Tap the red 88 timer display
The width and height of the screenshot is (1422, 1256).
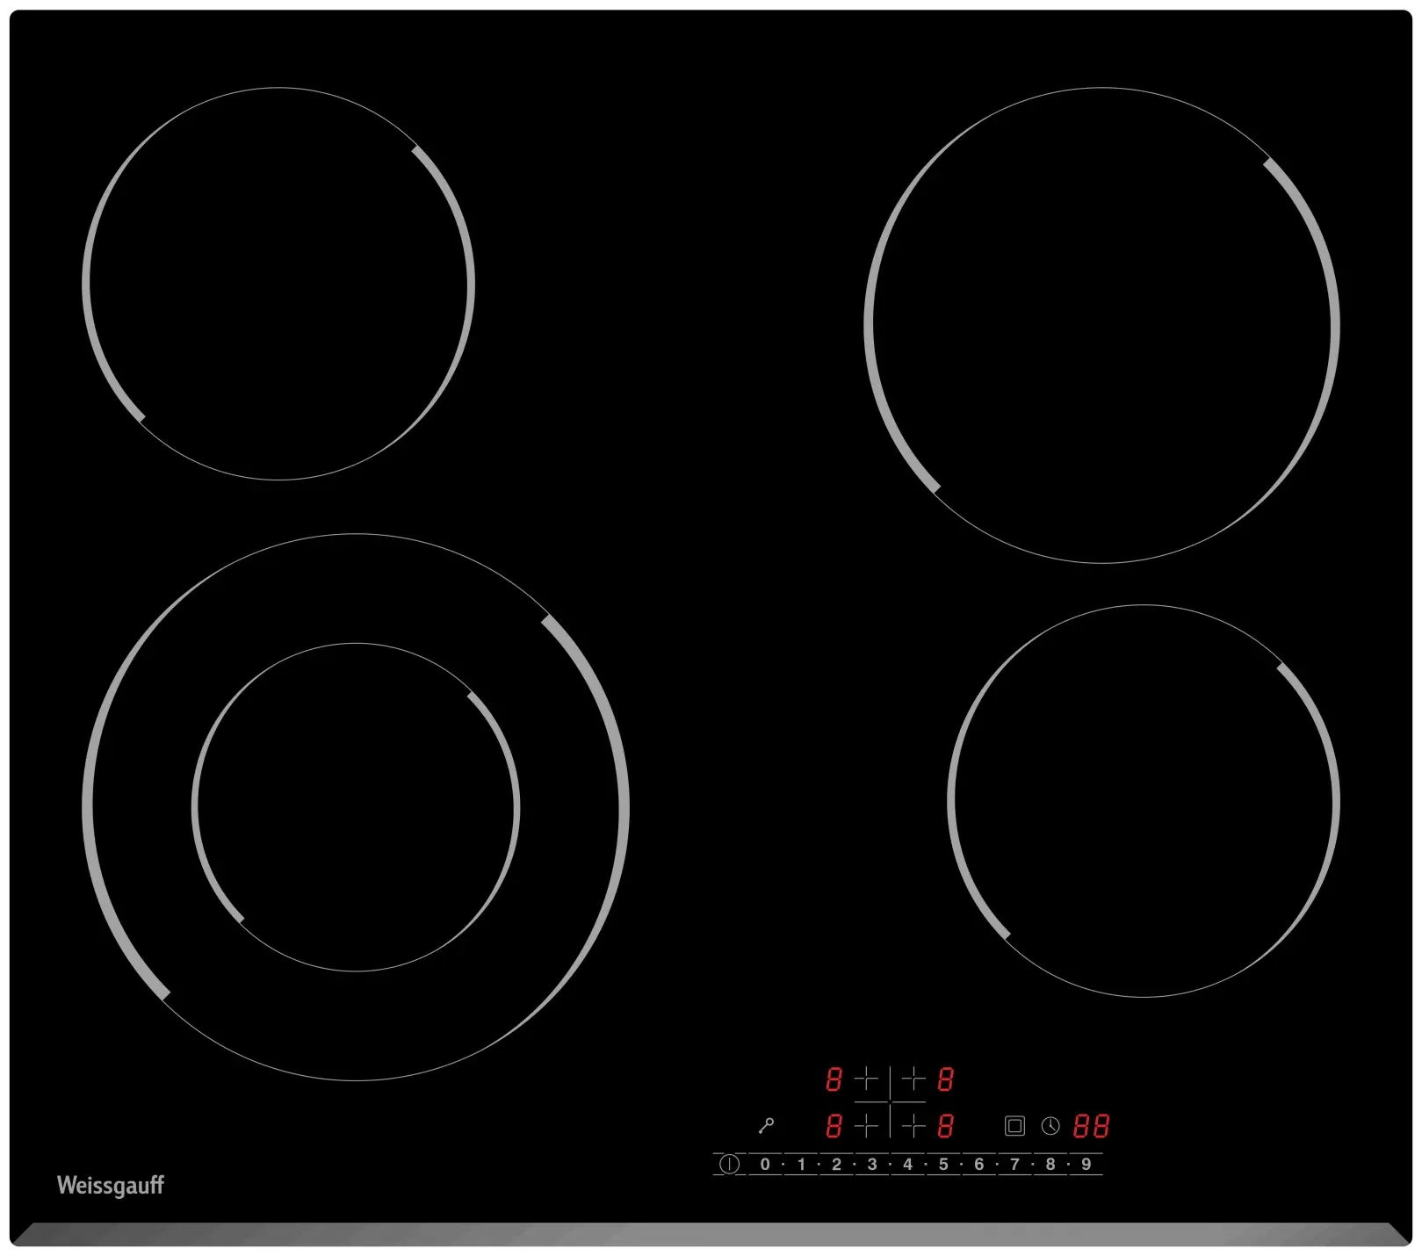(1092, 1125)
